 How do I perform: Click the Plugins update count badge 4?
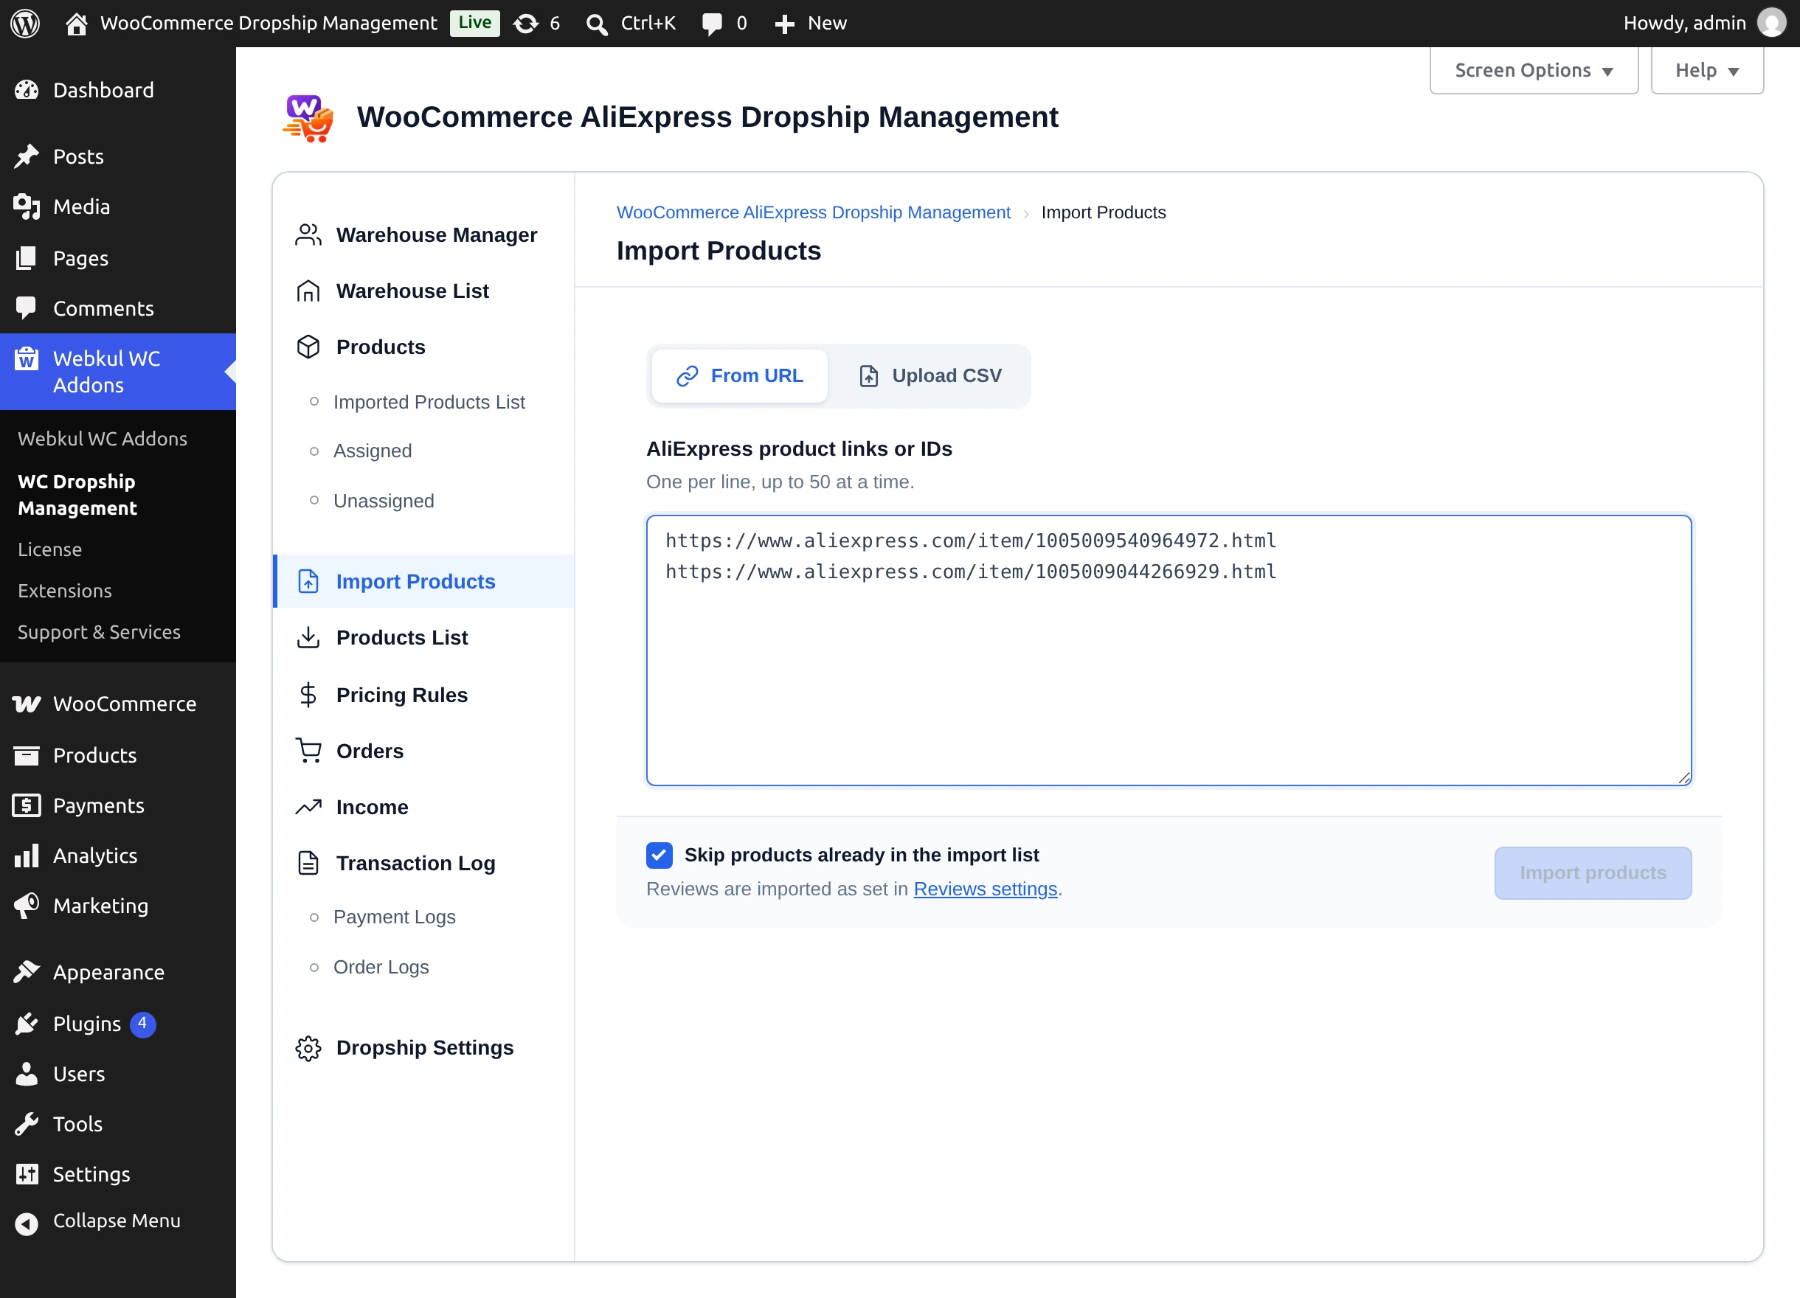(x=143, y=1024)
